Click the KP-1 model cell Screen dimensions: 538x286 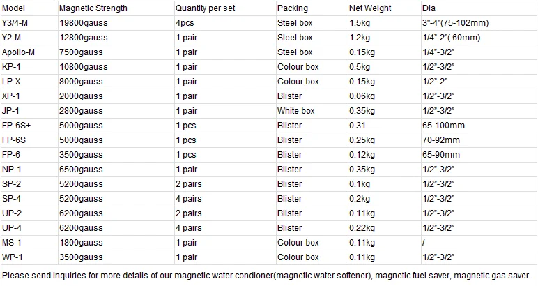11,67
